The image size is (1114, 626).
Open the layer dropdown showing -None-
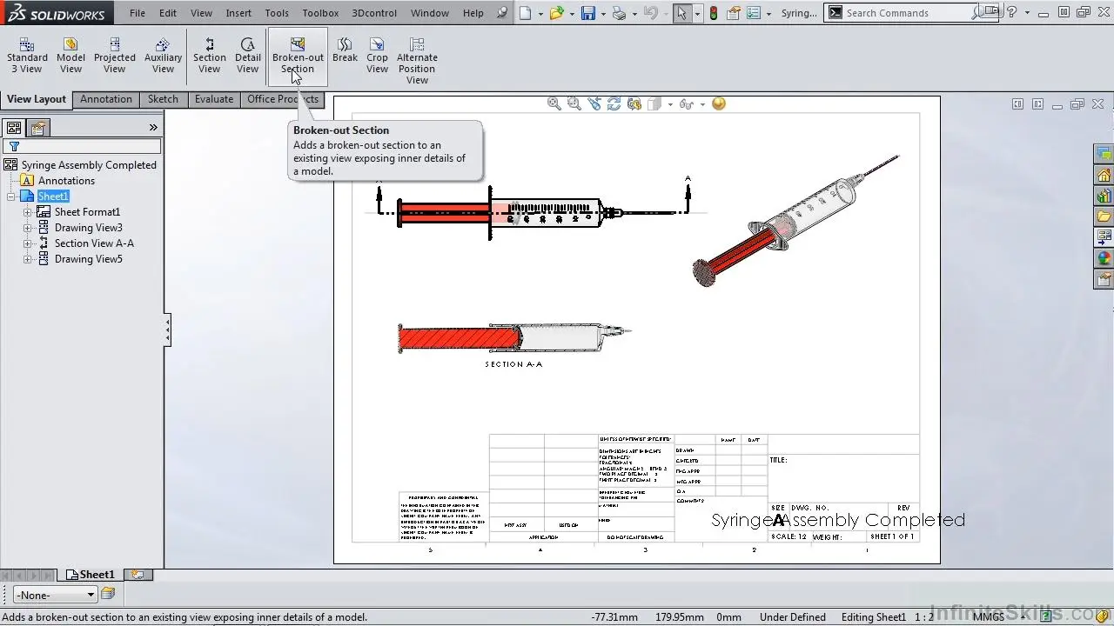(55, 595)
